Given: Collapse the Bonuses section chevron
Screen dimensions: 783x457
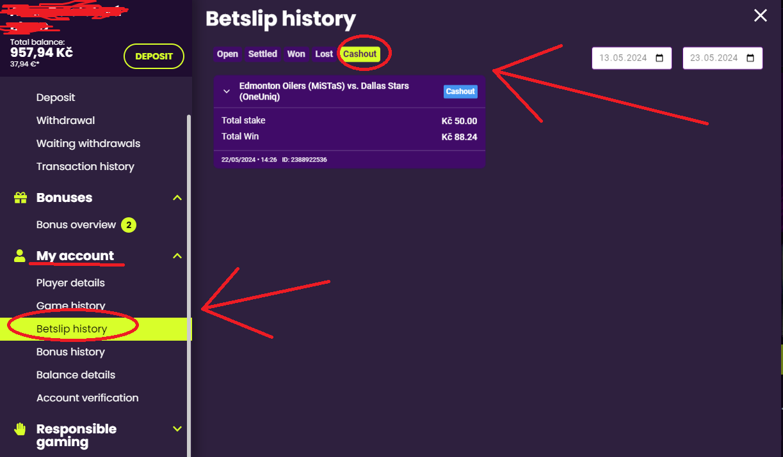Looking at the screenshot, I should [177, 198].
